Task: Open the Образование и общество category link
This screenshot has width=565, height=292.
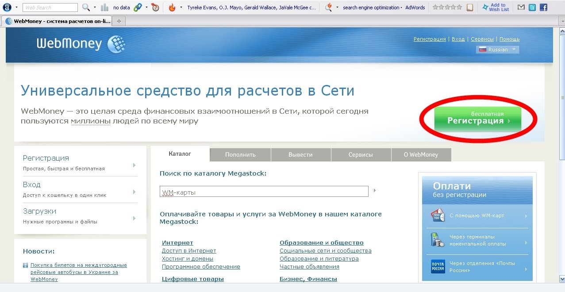Action: click(322, 242)
